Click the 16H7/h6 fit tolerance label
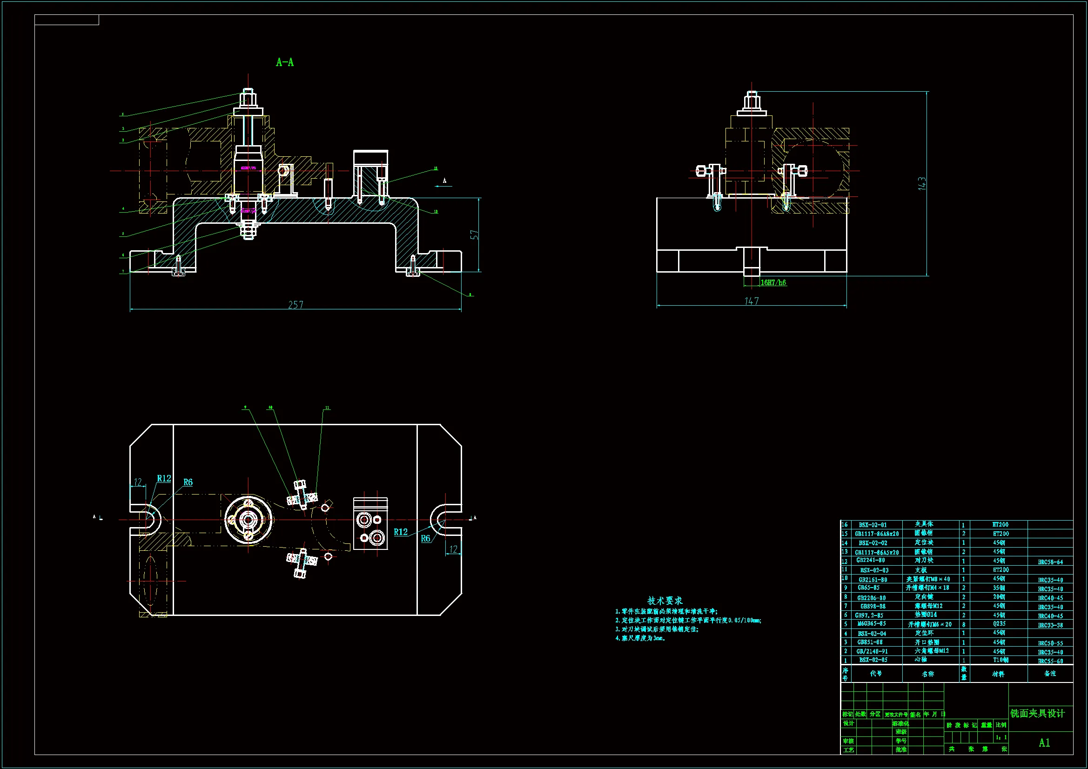1088x769 pixels. pos(773,282)
